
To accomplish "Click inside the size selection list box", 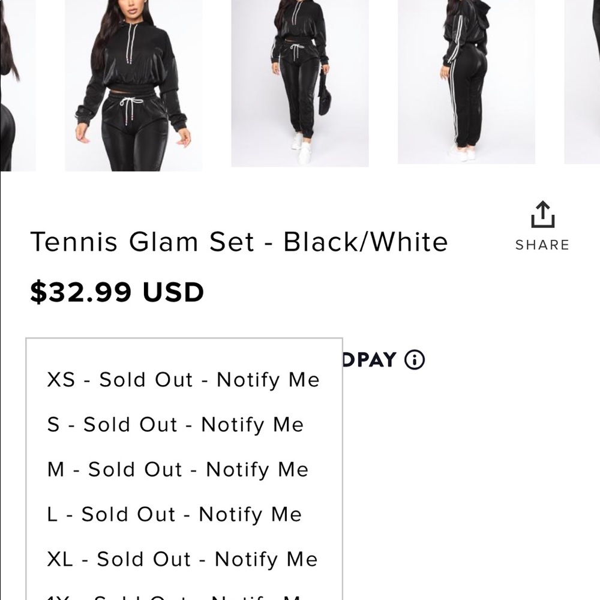I will pyautogui.click(x=183, y=468).
